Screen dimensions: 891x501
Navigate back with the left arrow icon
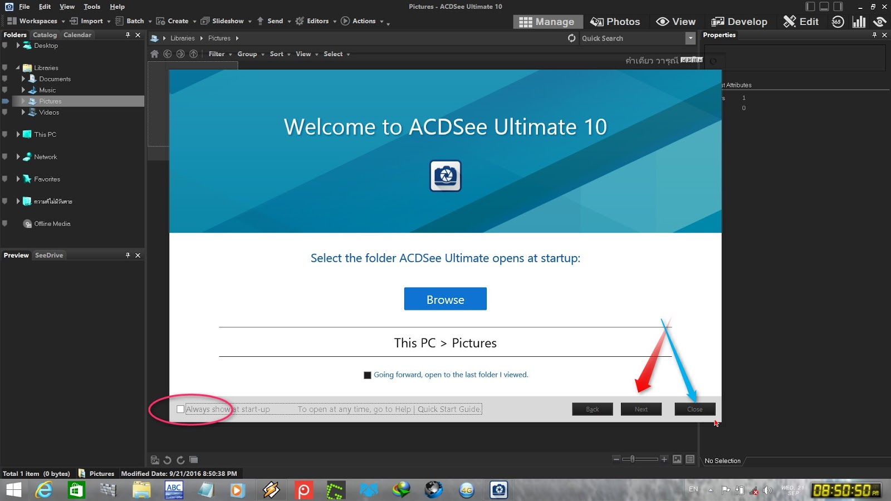click(x=167, y=54)
